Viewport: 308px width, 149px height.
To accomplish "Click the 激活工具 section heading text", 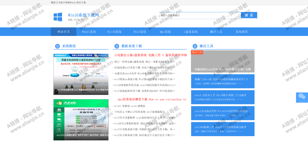I will pos(206,46).
